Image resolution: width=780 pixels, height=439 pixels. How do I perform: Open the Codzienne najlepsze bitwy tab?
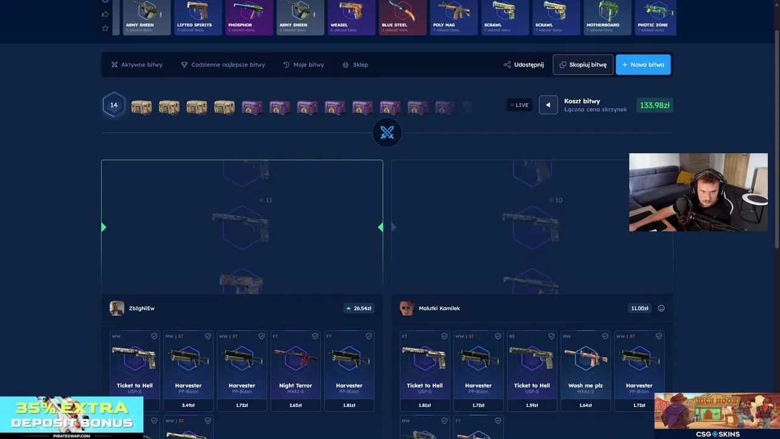tap(223, 65)
